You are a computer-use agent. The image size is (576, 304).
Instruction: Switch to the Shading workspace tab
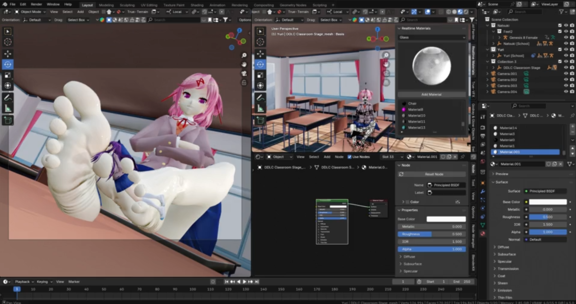click(197, 5)
